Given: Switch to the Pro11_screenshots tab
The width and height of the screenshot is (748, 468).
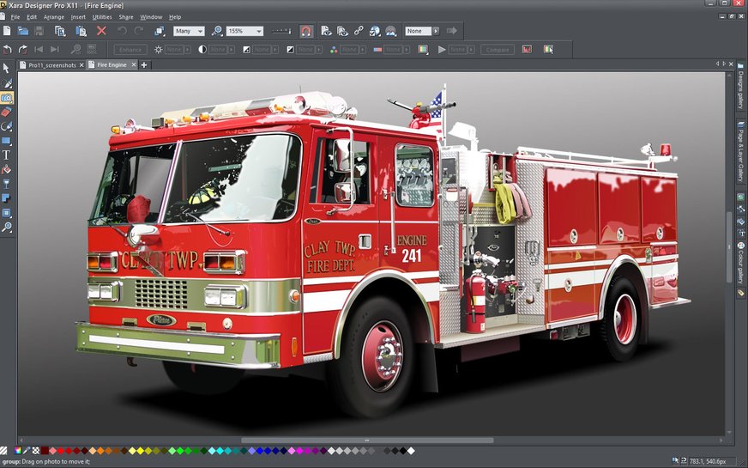Looking at the screenshot, I should pyautogui.click(x=51, y=65).
